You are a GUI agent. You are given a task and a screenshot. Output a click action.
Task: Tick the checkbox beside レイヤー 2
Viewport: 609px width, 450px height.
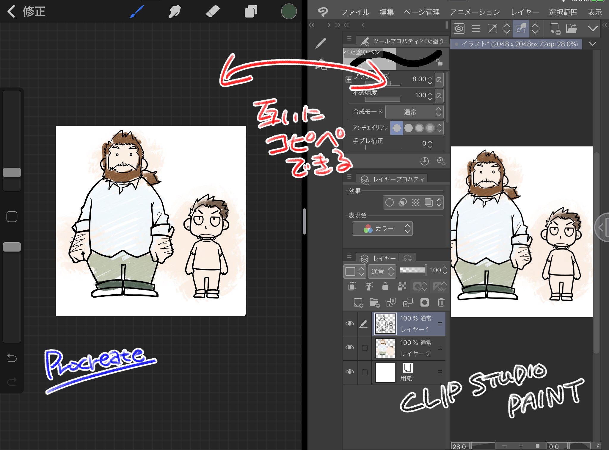[365, 348]
